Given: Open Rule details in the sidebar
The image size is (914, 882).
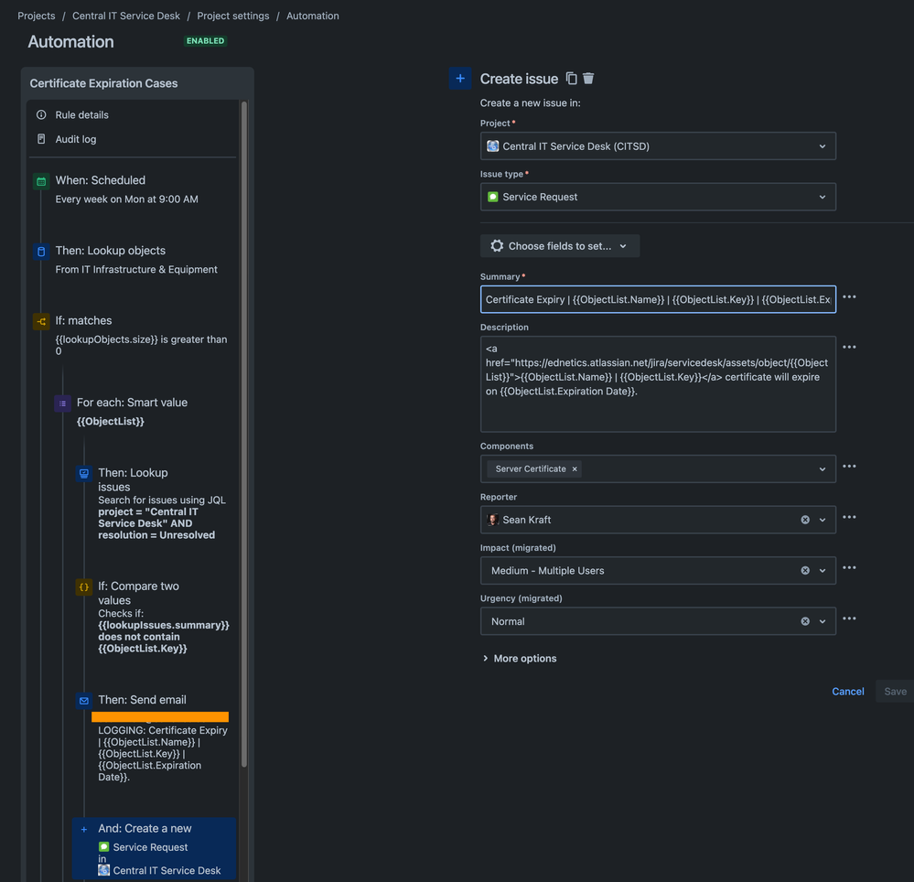Looking at the screenshot, I should pos(81,115).
